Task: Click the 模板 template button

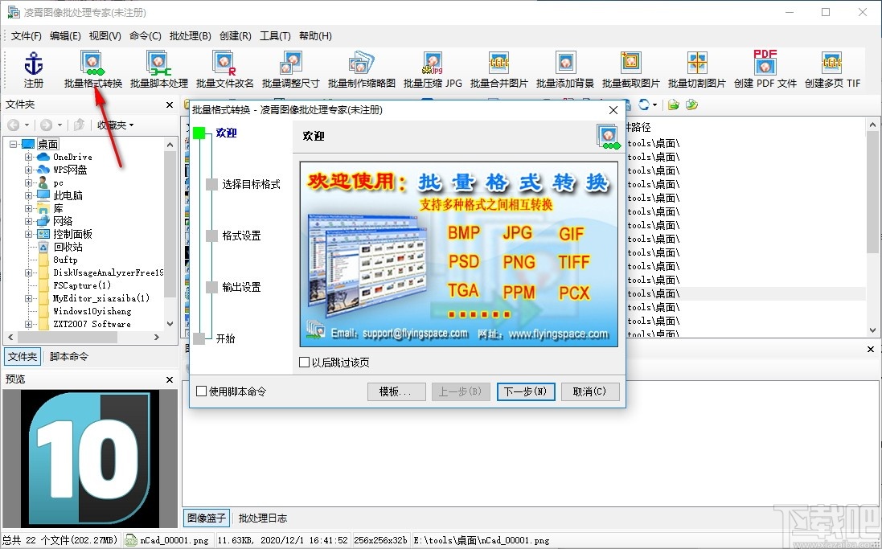Action: click(396, 391)
